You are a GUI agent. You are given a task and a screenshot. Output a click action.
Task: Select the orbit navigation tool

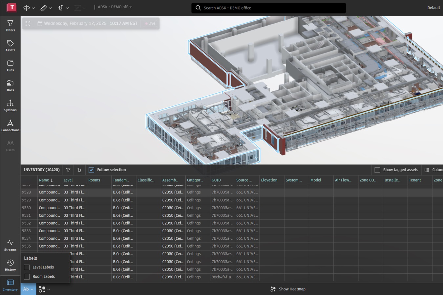point(26,8)
